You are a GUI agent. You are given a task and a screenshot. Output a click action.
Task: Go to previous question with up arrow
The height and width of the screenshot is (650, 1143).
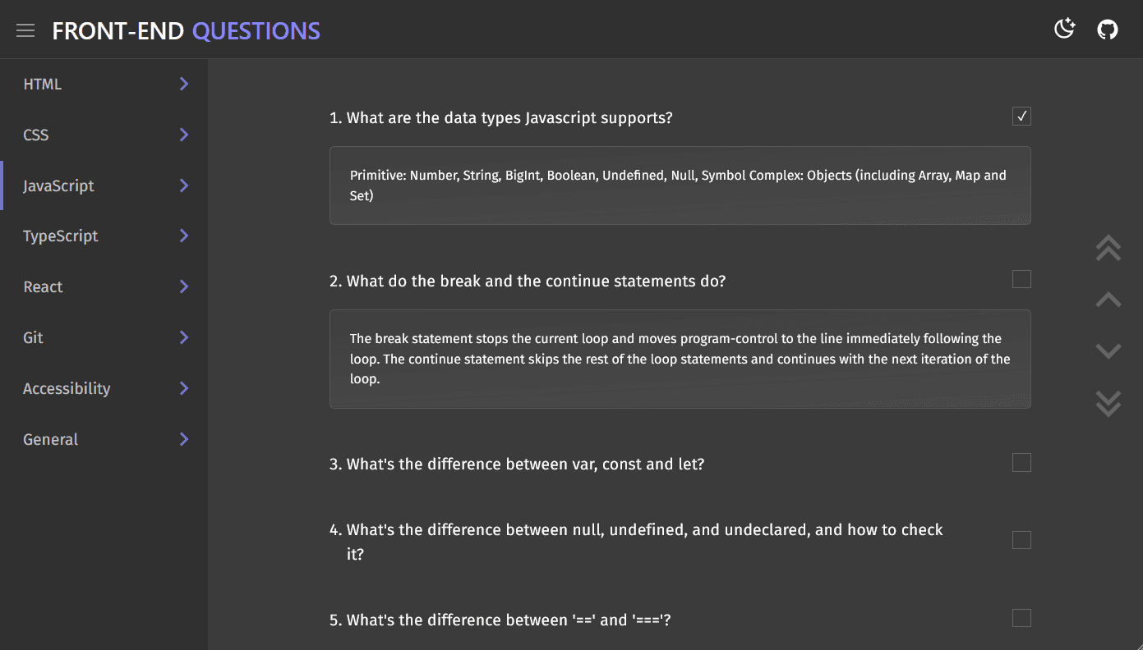click(x=1108, y=300)
